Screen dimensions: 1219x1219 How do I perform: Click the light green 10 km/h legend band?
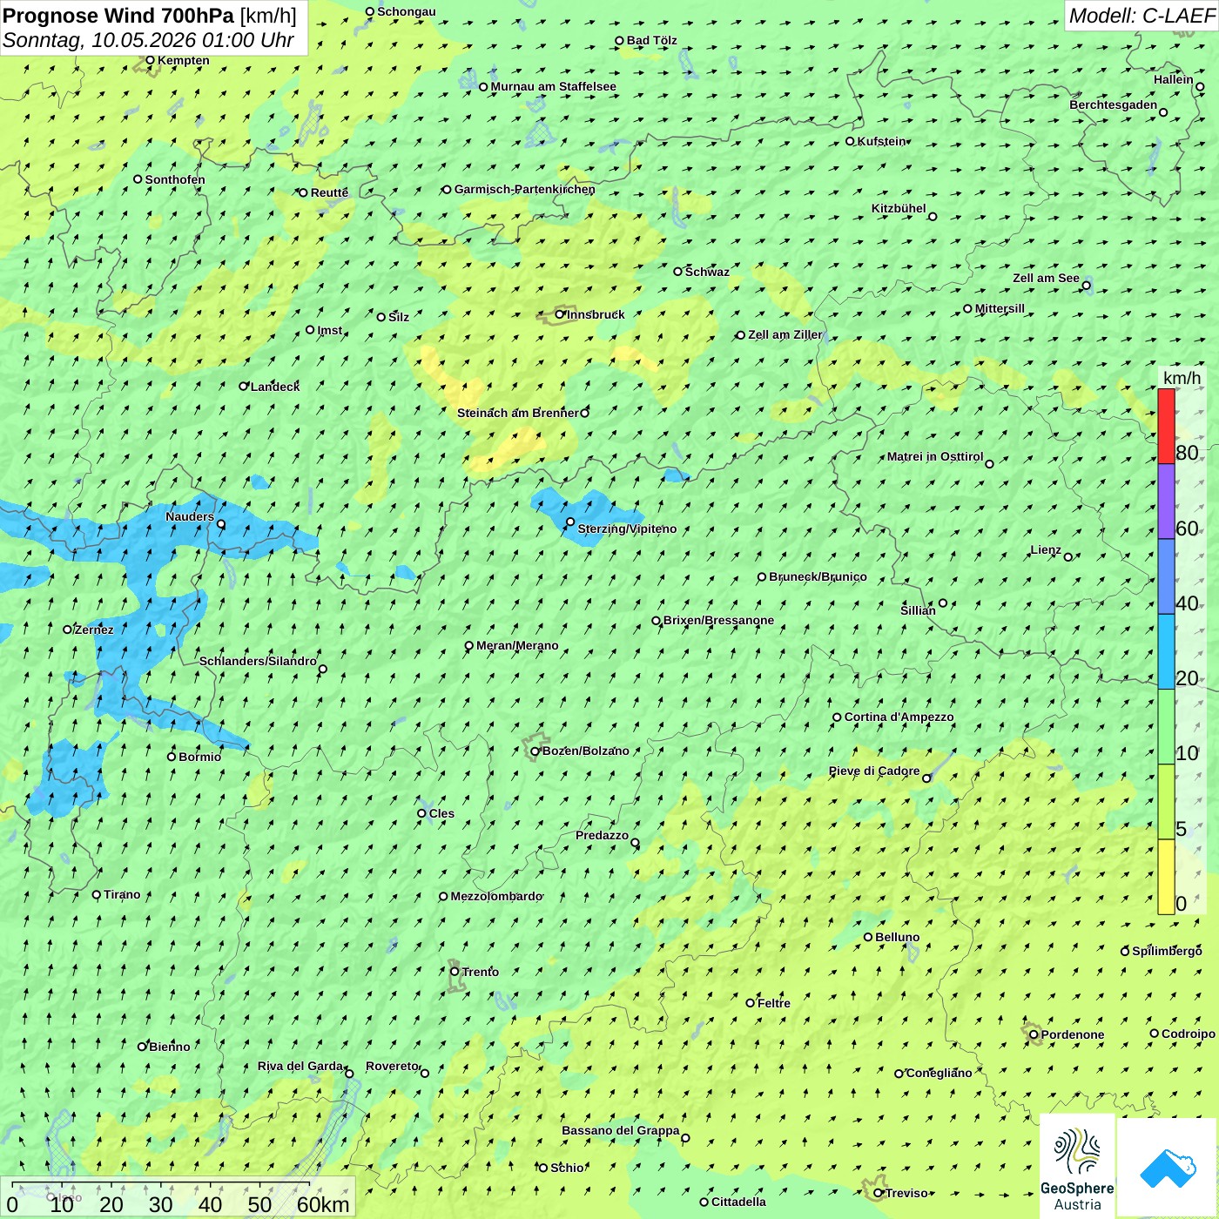click(x=1166, y=727)
